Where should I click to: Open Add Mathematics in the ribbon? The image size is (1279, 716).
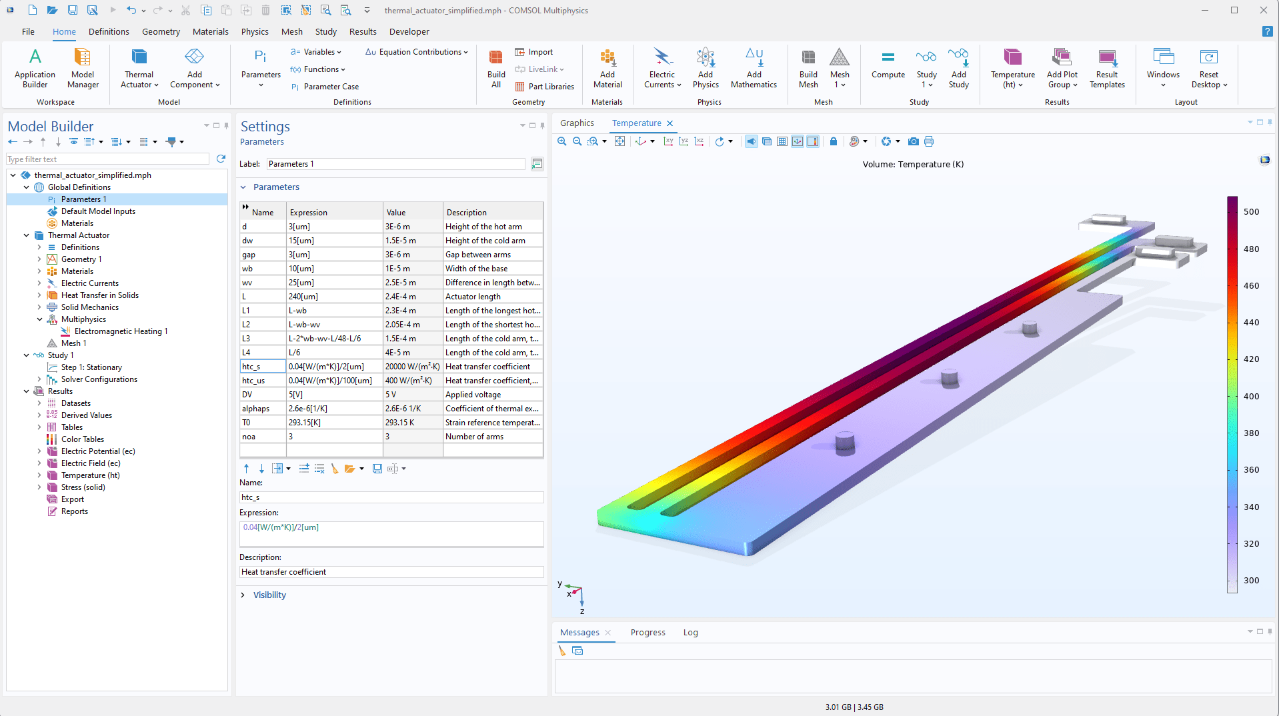pos(754,68)
